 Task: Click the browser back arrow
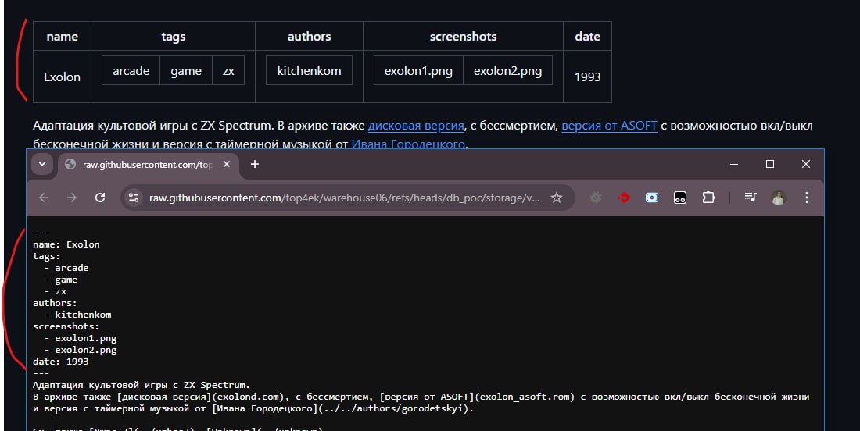tap(44, 198)
